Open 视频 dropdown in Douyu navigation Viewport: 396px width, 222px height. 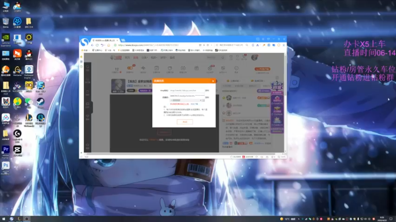tap(154, 58)
